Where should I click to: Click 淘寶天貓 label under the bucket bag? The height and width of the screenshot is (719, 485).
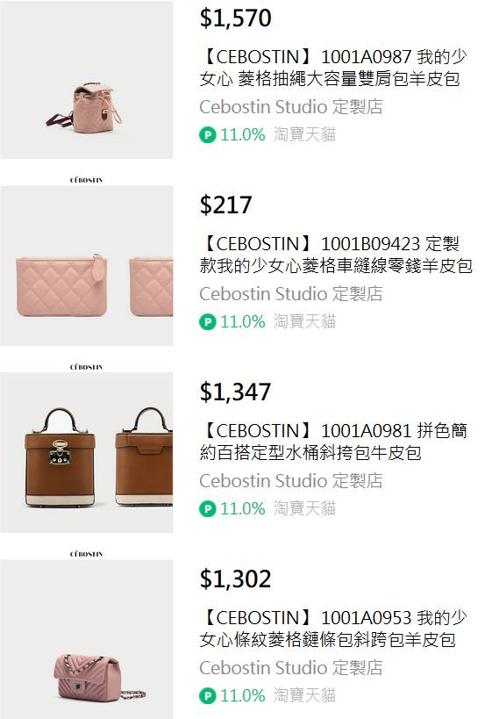pos(304,508)
